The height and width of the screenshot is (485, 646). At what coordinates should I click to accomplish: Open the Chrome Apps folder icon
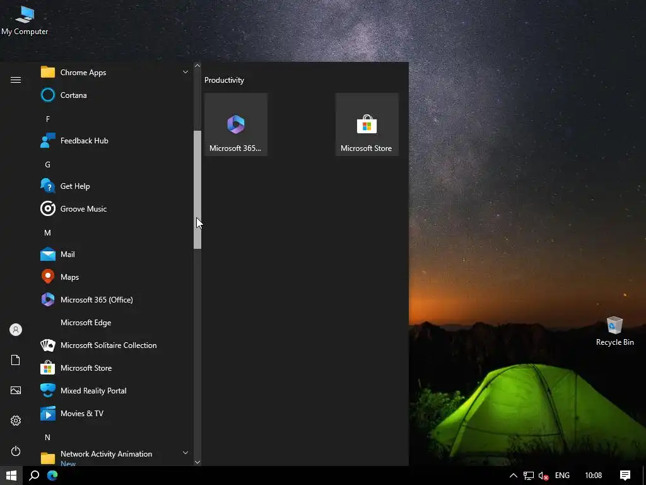(x=48, y=72)
